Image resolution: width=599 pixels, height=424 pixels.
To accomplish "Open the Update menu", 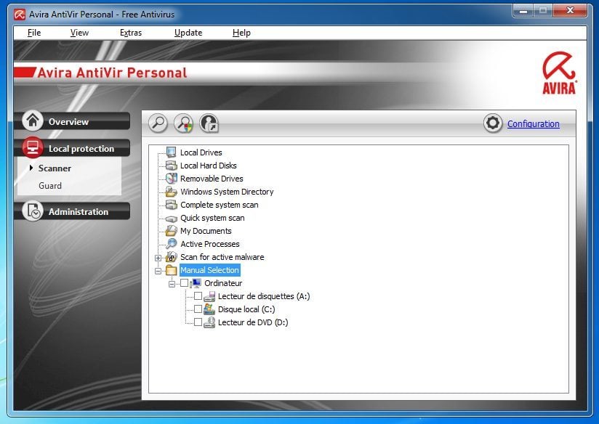I will click(x=188, y=33).
